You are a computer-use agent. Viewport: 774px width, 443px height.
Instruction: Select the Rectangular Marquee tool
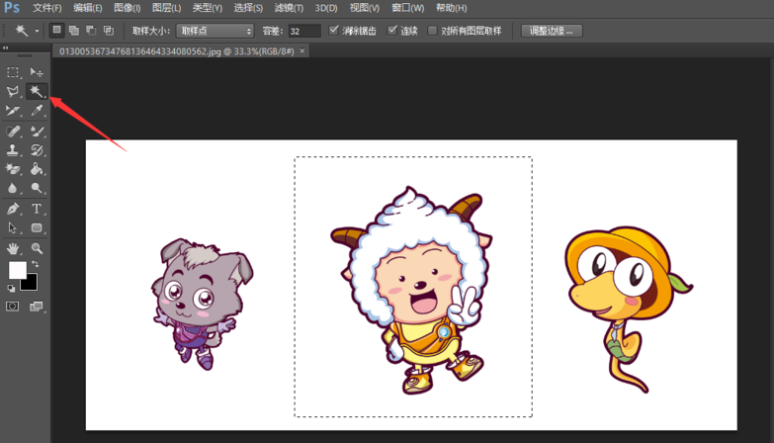(x=13, y=72)
